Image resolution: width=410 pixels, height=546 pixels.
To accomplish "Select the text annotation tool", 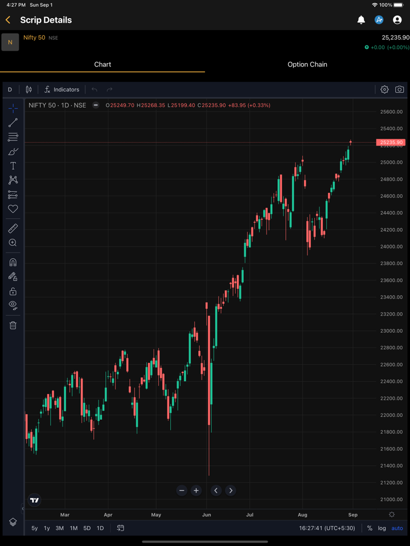I will tap(13, 166).
